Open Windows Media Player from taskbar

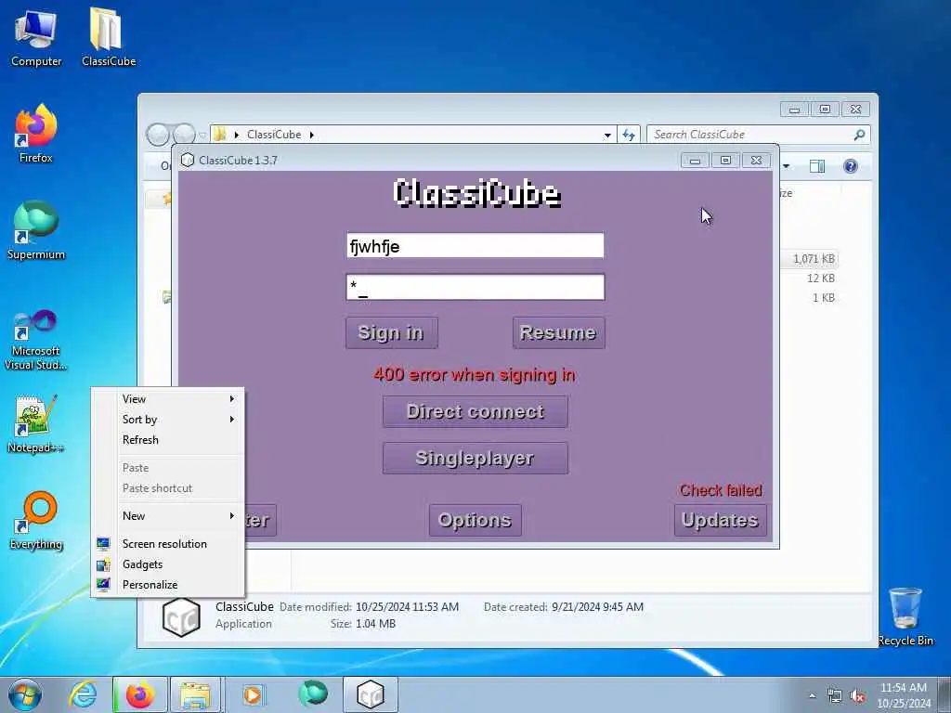253,694
